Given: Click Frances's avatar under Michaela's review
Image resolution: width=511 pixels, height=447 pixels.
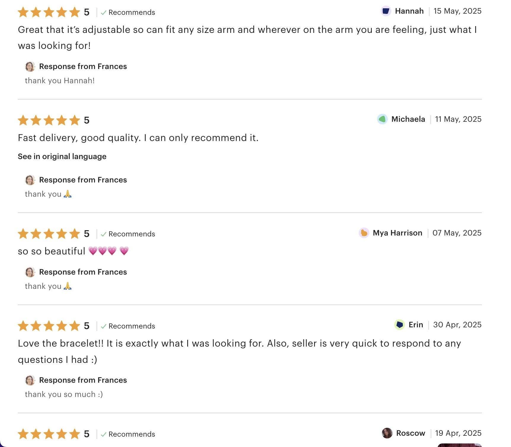Looking at the screenshot, I should coord(30,180).
